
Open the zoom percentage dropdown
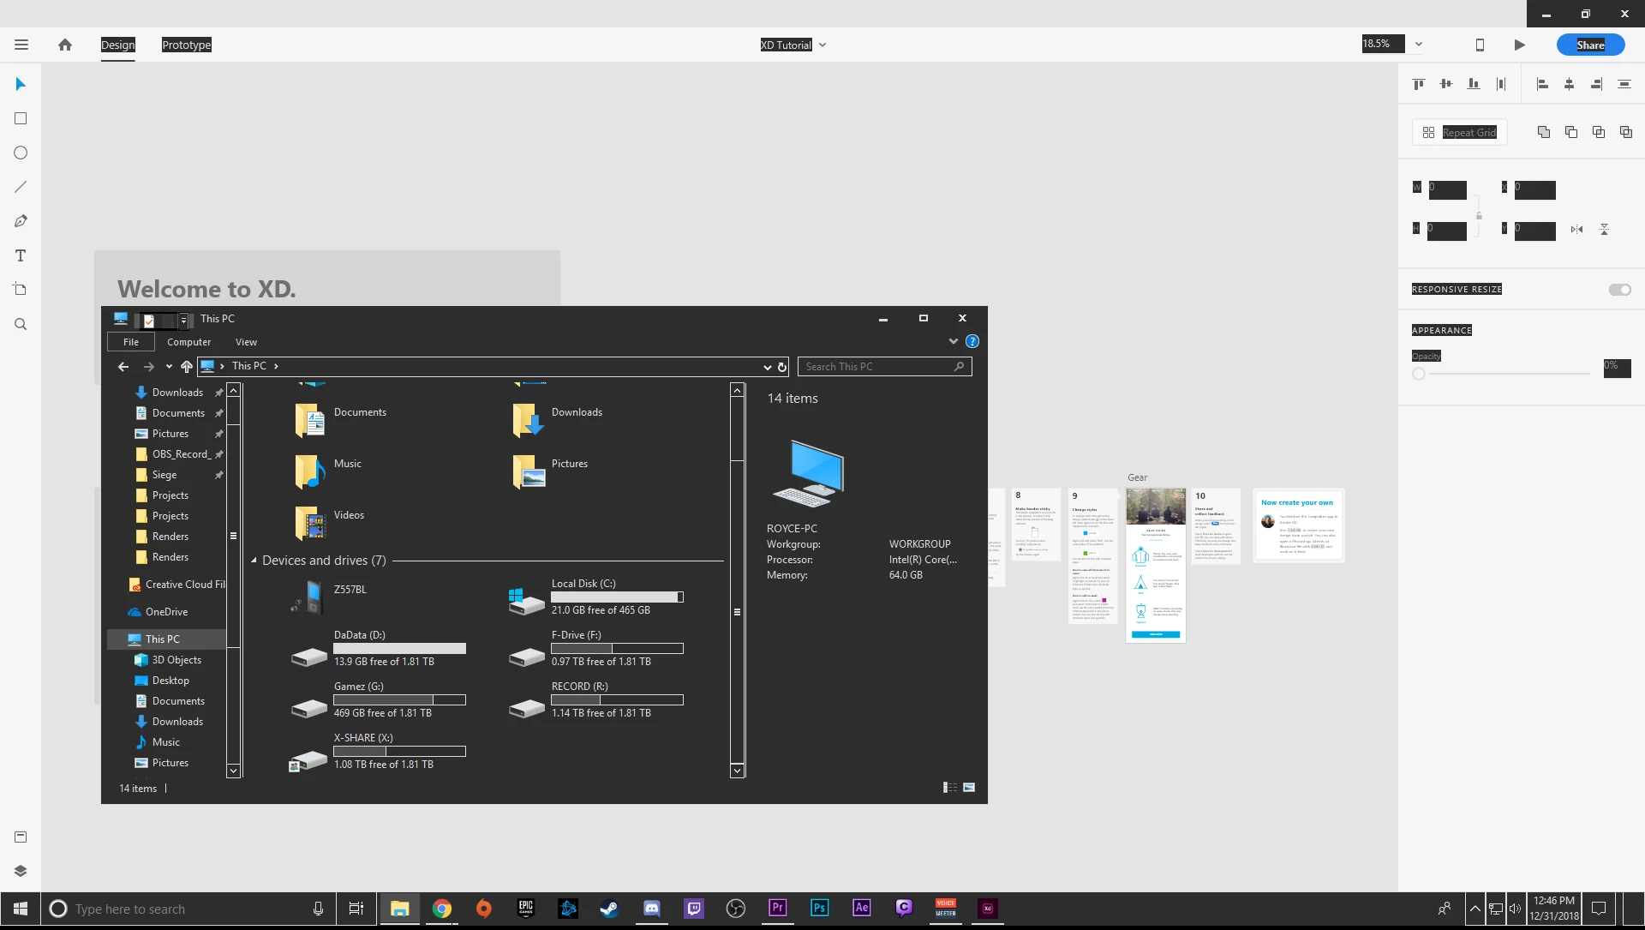1418,45
